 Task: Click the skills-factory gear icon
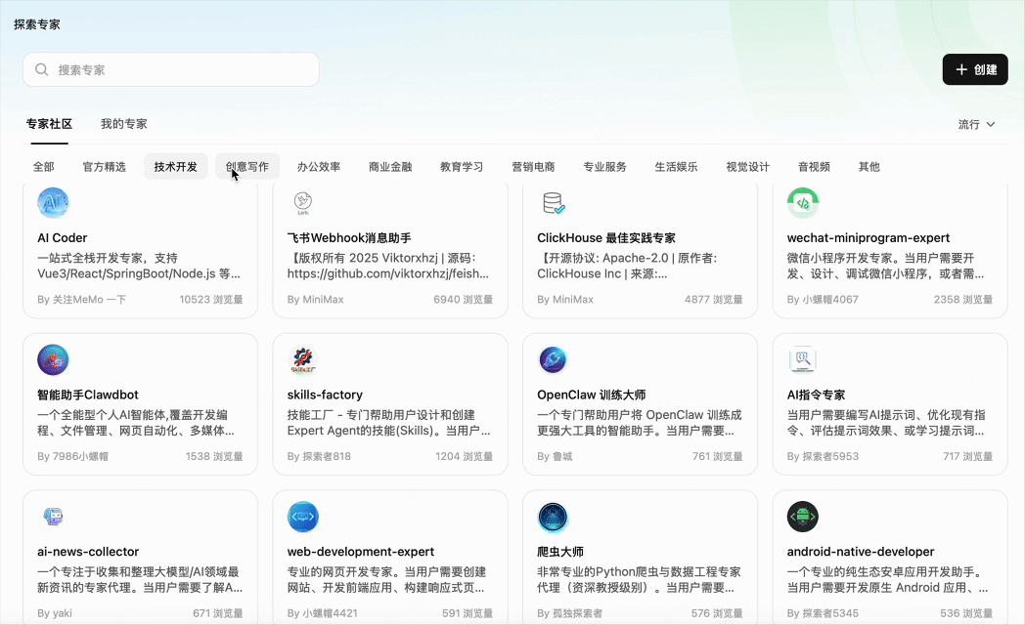pyautogui.click(x=303, y=360)
